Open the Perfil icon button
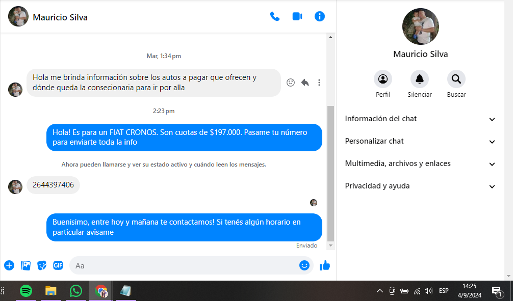513x301 pixels. pyautogui.click(x=383, y=79)
